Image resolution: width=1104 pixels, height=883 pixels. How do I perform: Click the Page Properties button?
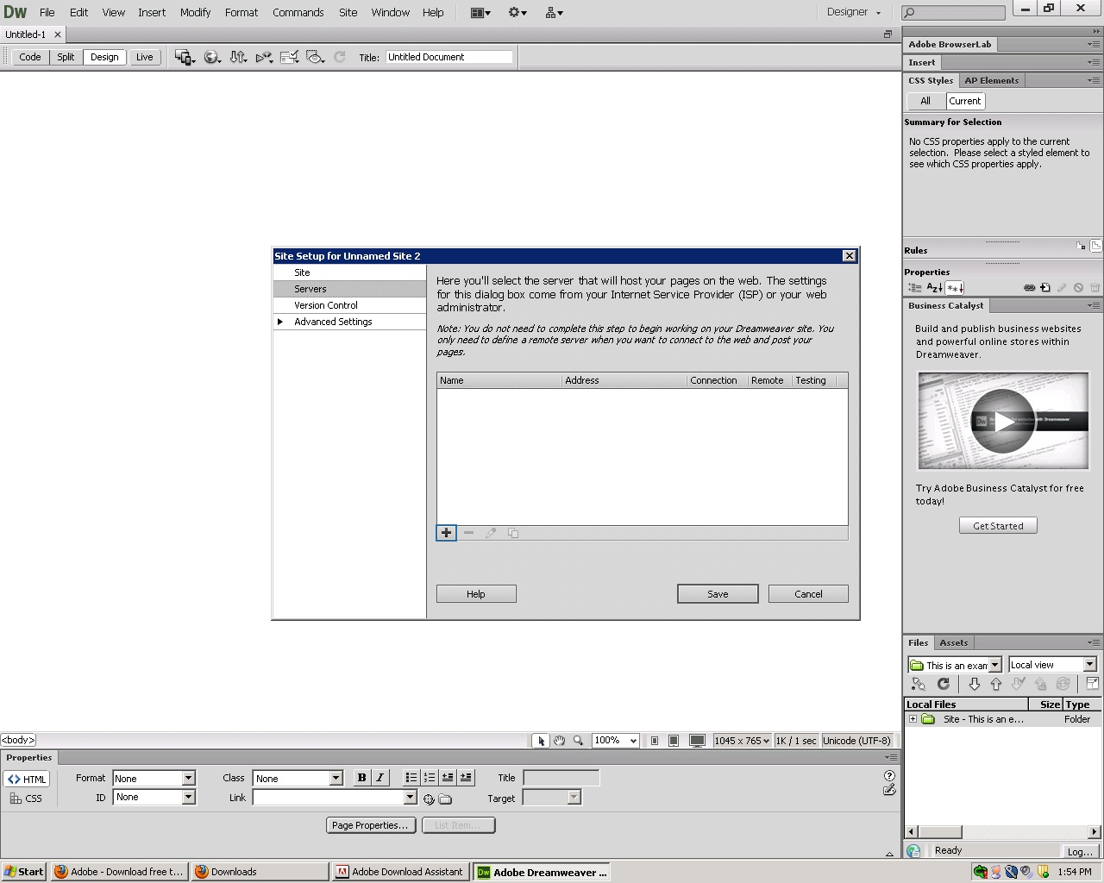coord(370,825)
